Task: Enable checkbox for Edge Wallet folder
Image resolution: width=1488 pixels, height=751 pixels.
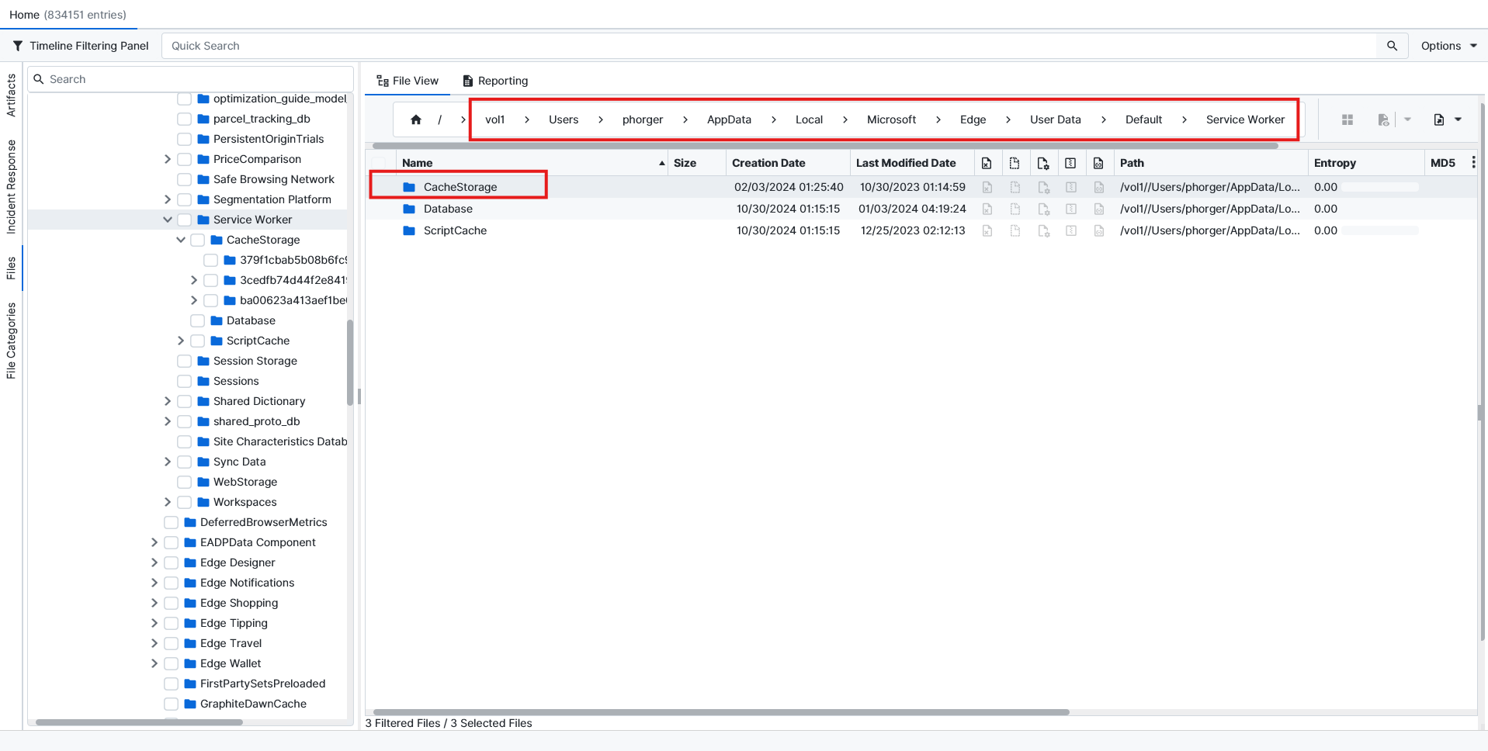Action: (172, 663)
